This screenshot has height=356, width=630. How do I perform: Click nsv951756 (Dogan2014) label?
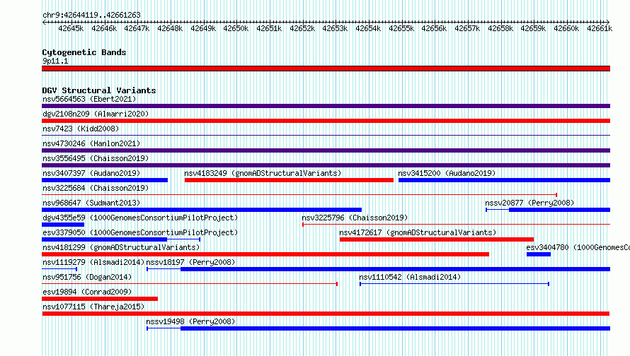[87, 277]
